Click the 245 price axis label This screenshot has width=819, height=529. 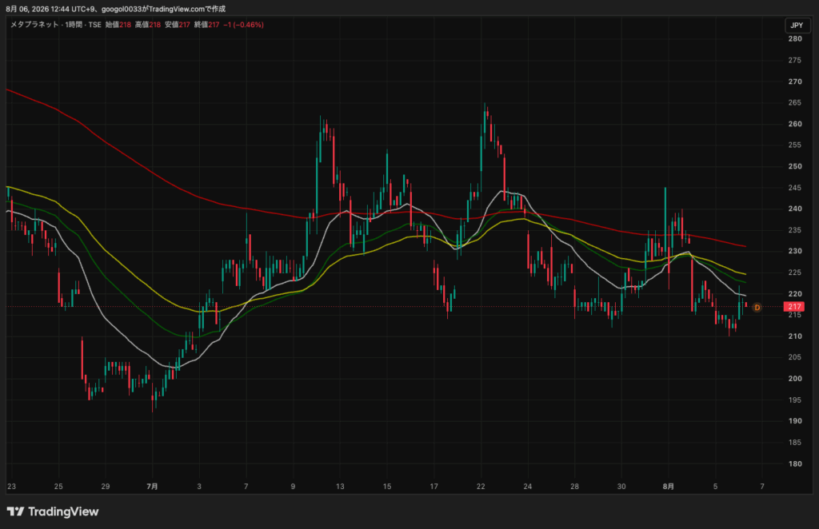(x=795, y=187)
